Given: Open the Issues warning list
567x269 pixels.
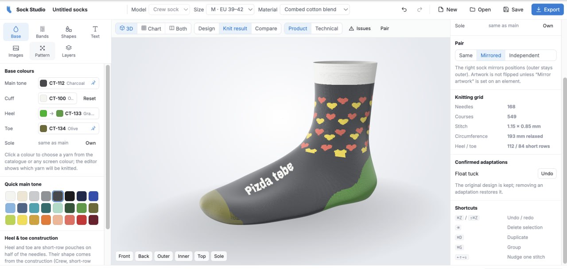Looking at the screenshot, I should tap(360, 28).
